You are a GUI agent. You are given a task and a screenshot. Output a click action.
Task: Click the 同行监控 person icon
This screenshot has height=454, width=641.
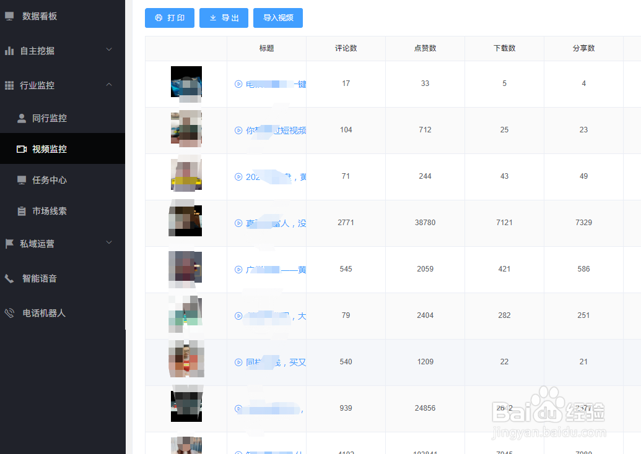pyautogui.click(x=22, y=118)
